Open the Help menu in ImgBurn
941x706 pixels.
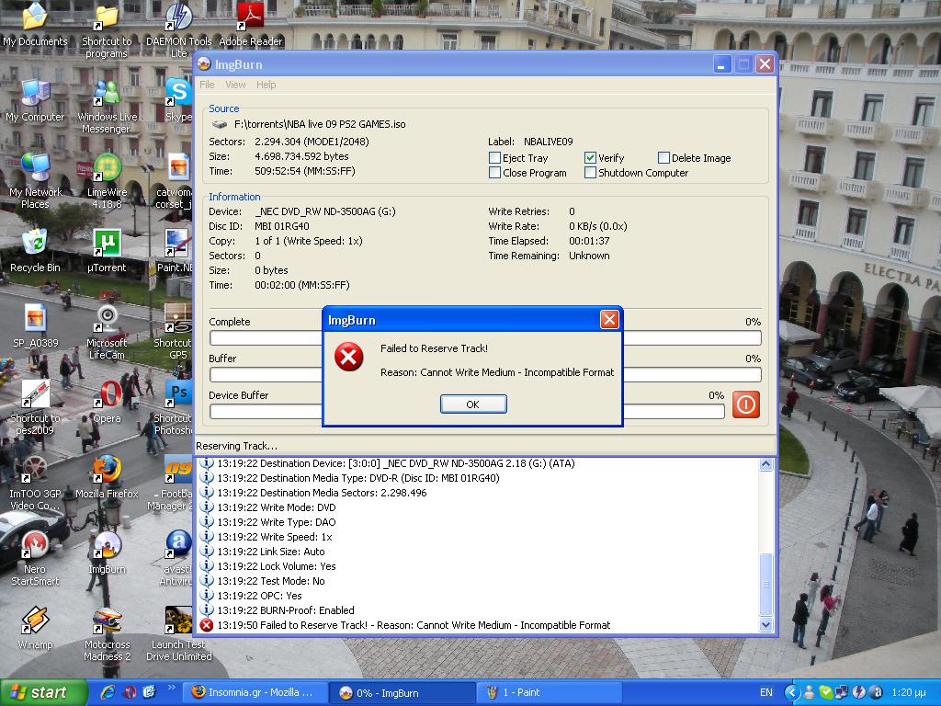266,85
